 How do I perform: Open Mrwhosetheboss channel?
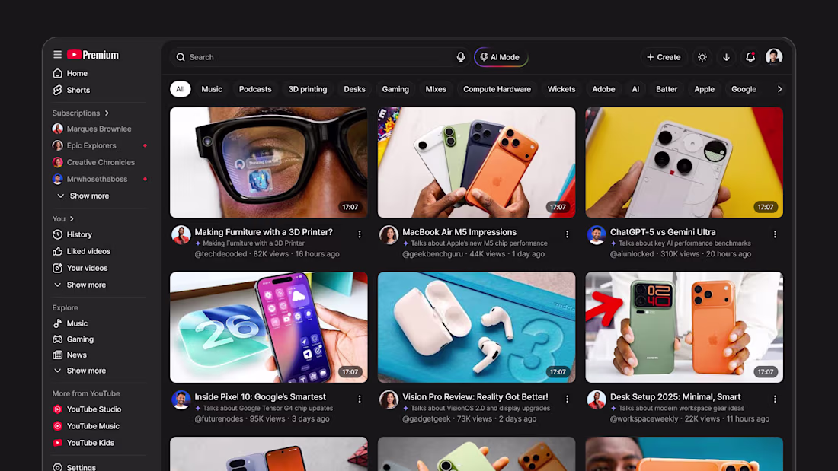pyautogui.click(x=90, y=179)
